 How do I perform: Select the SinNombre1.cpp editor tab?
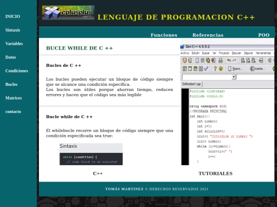191,84
